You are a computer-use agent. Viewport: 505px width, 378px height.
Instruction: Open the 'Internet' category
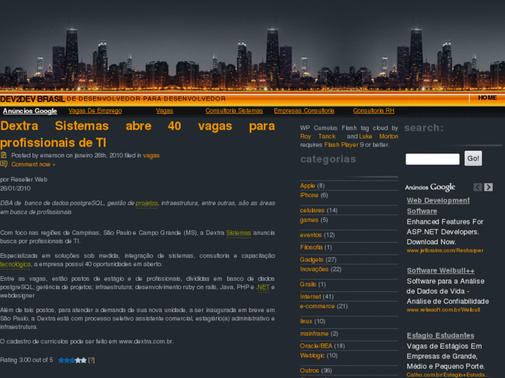311,297
